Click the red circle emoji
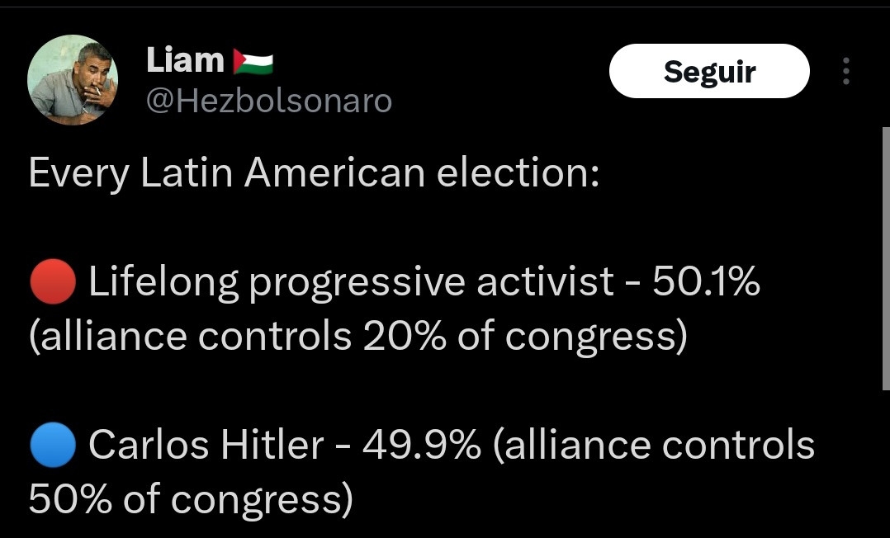890x538 pixels. coord(53,283)
